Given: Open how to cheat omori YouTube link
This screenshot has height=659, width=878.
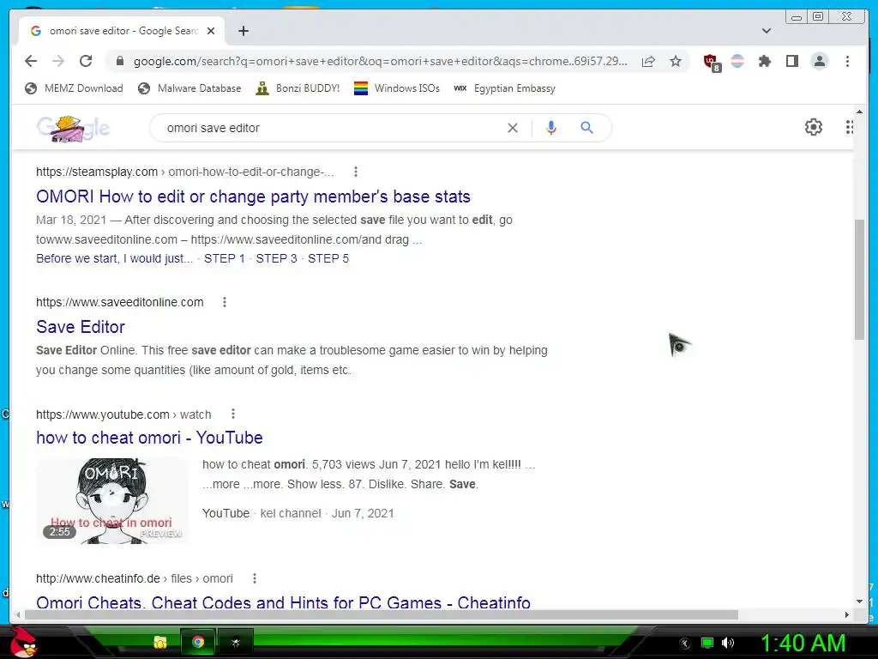Looking at the screenshot, I should [149, 438].
